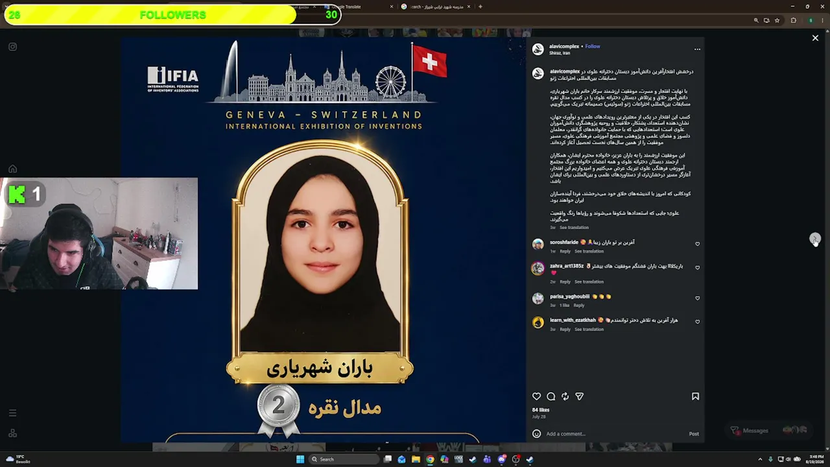Image resolution: width=830 pixels, height=467 pixels.
Task: Like soroshfaride's comment
Action: tap(698, 244)
